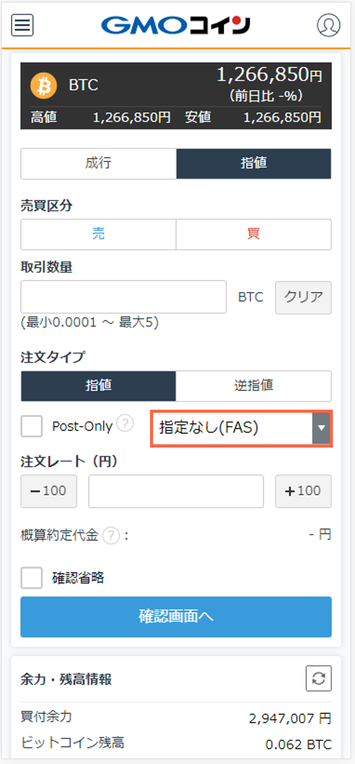This screenshot has height=764, width=355.
Task: Choose 売 sell side
Action: pyautogui.click(x=98, y=234)
